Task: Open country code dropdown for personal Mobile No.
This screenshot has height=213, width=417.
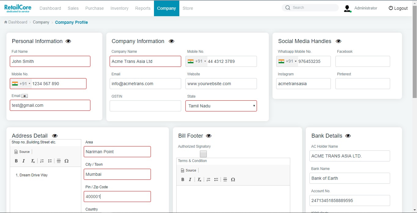Action: point(21,84)
